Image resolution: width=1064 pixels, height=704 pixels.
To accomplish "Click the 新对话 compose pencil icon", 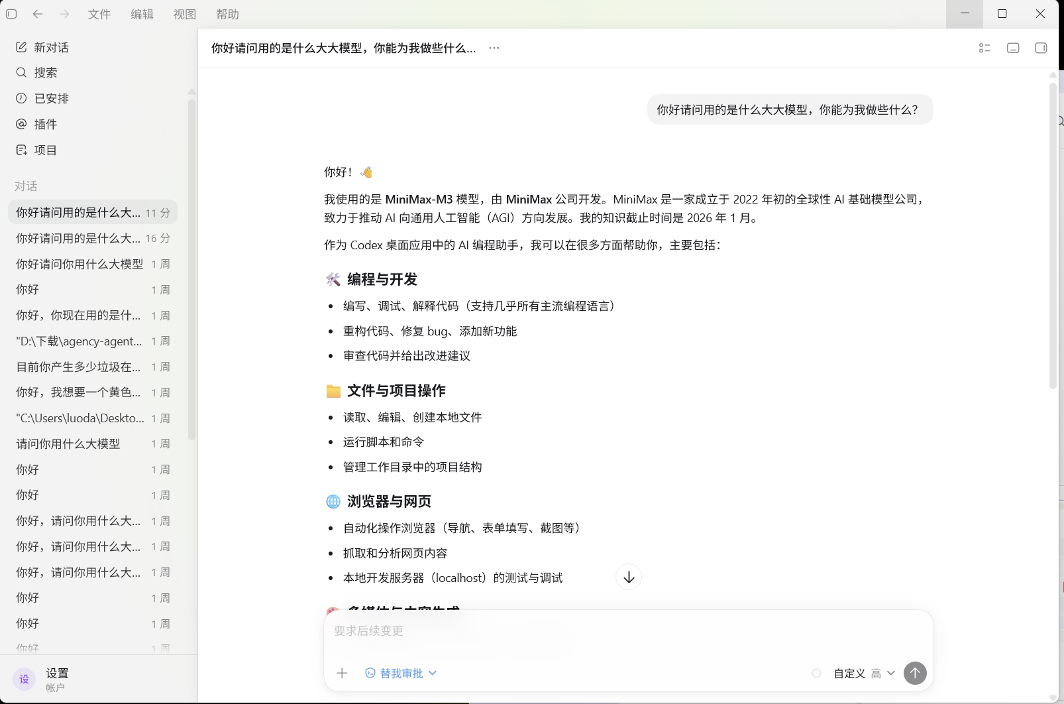I will pyautogui.click(x=21, y=47).
